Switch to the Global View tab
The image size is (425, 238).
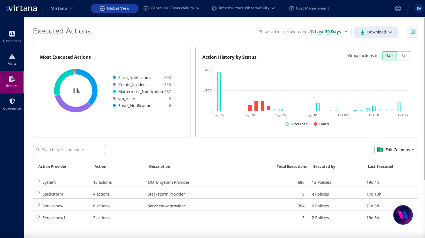(x=115, y=8)
